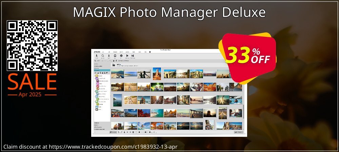Select the red rock arch thumbnail
The image size is (339, 152).
coord(157,126)
